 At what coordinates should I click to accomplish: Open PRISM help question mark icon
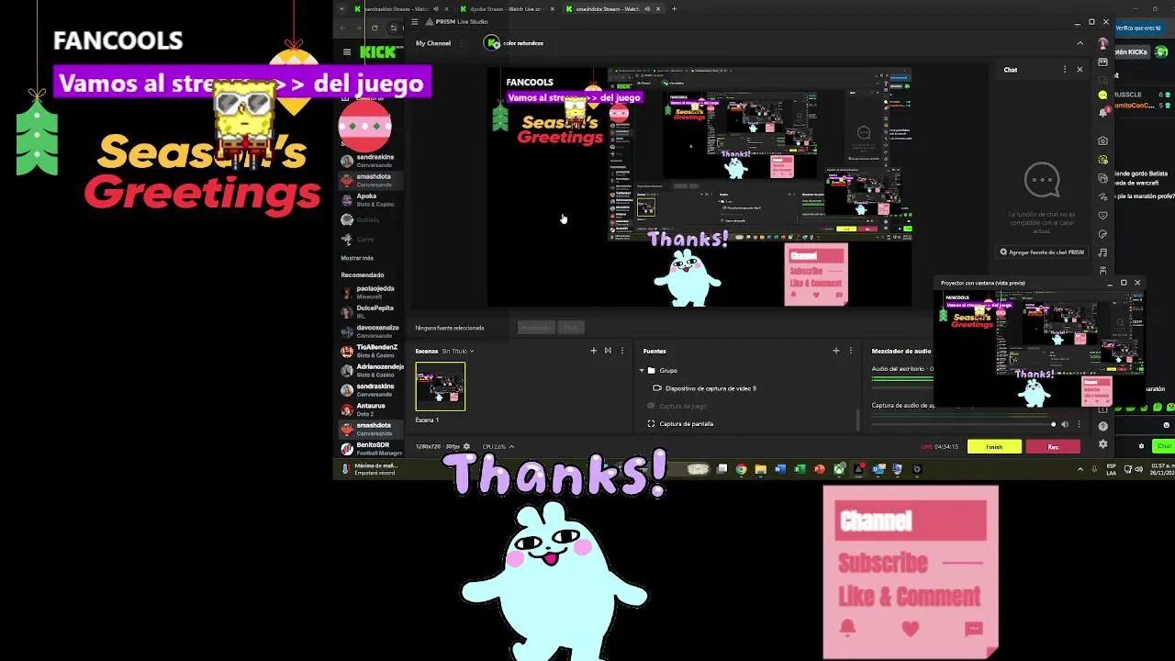click(1102, 426)
